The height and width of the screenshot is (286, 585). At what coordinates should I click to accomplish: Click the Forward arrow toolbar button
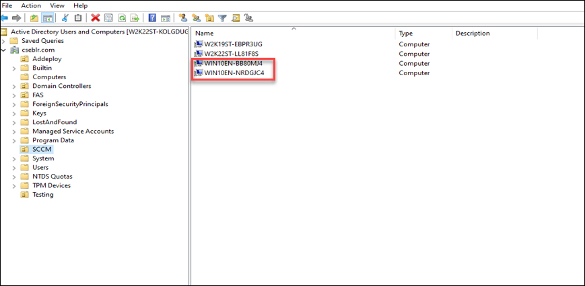pos(16,18)
